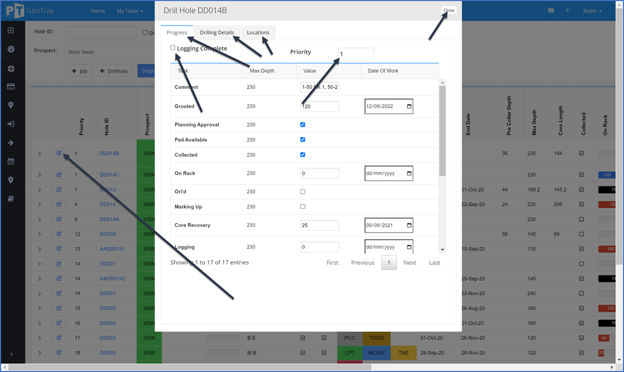Viewport: 624px width, 372px height.
Task: Click the Home menu item
Action: (98, 10)
